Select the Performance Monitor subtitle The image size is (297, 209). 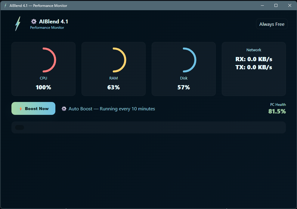tap(47, 28)
